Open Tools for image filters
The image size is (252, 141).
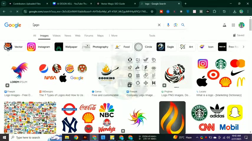[x=152, y=36]
